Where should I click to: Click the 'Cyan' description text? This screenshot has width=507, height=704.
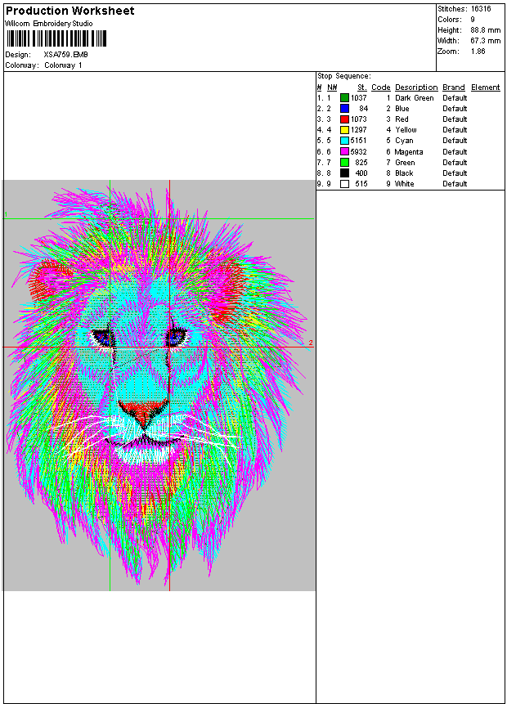[x=404, y=141]
